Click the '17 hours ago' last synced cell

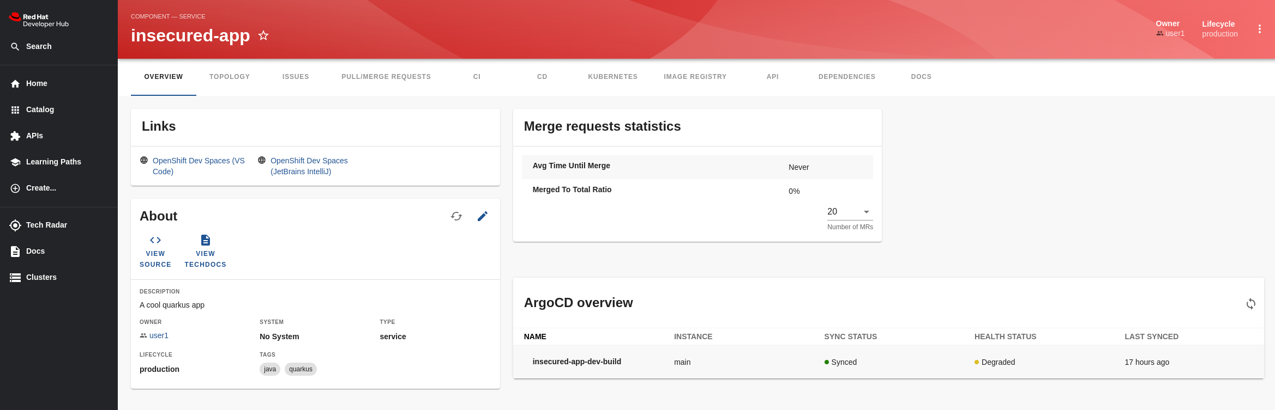click(x=1147, y=362)
